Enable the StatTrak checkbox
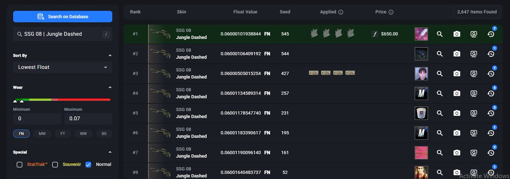 (x=20, y=165)
